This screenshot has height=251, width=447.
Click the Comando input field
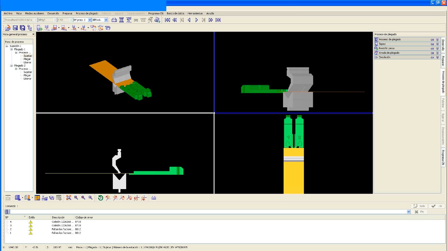pyautogui.click(x=209, y=212)
